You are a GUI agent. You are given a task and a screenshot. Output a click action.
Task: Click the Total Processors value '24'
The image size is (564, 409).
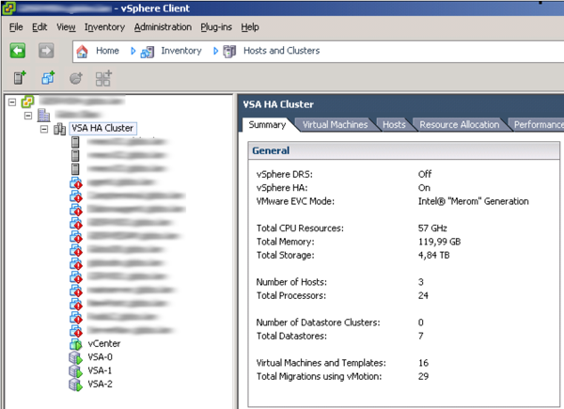(423, 295)
